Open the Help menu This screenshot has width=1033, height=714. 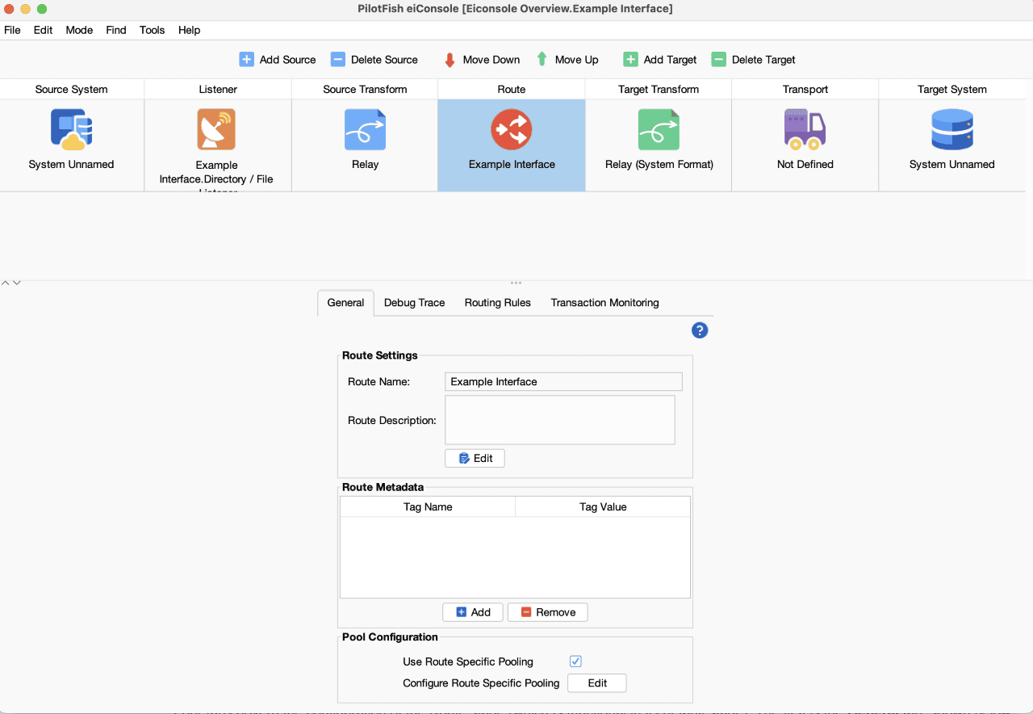point(190,30)
